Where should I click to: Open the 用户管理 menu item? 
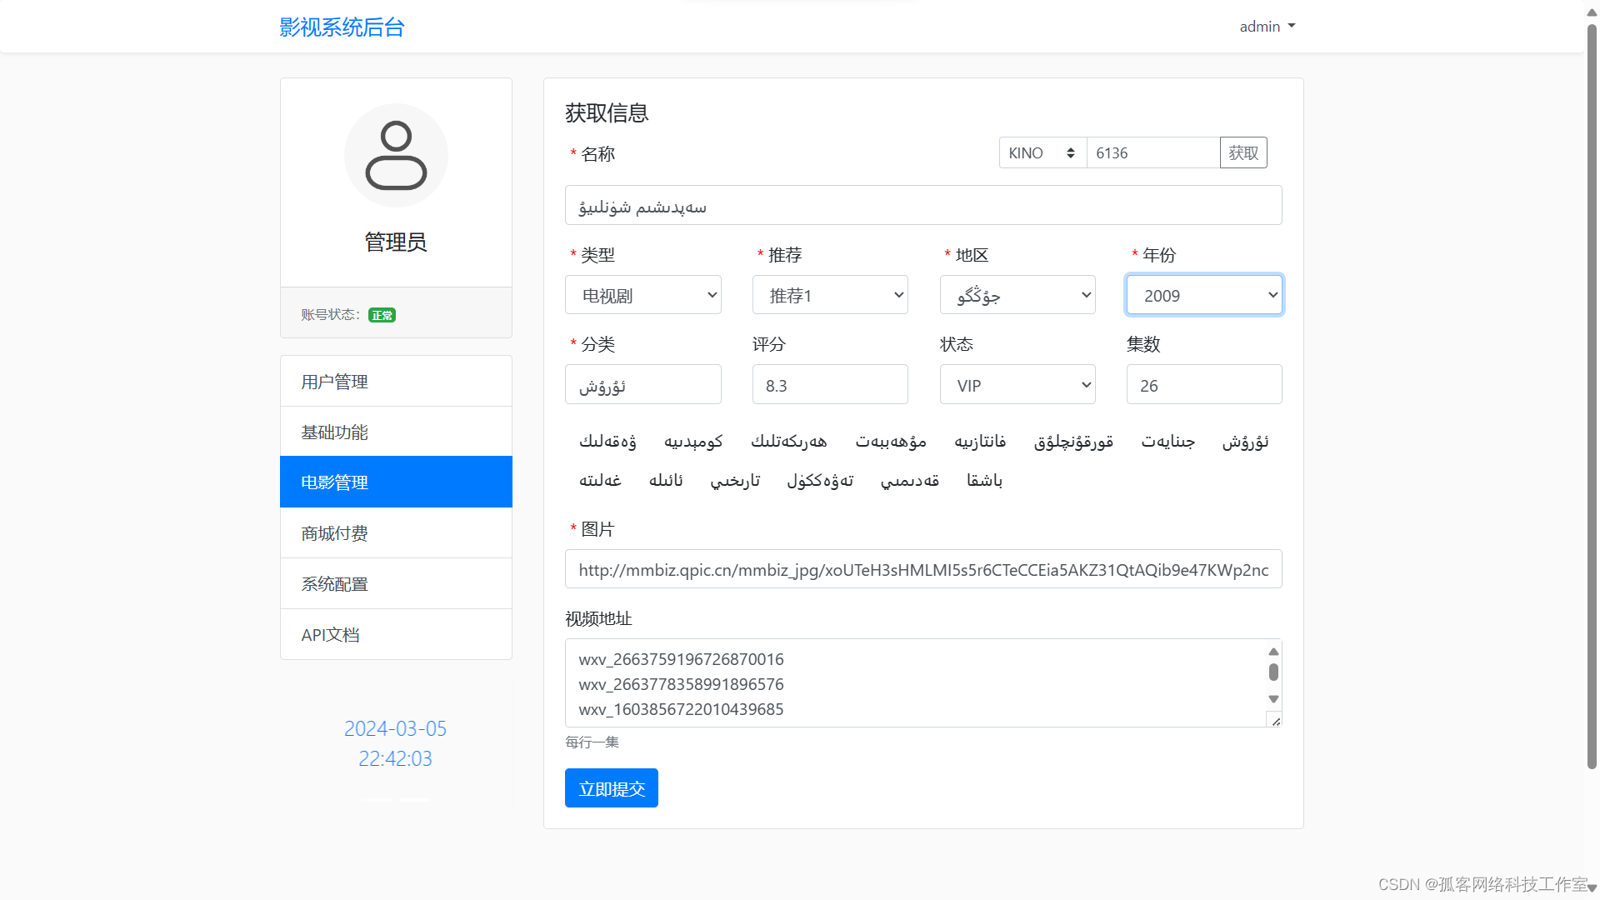396,382
